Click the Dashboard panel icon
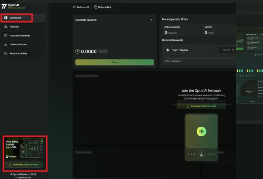 click(x=6, y=18)
